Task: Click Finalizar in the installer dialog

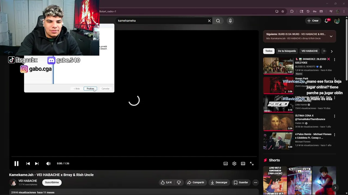Action: point(90,89)
